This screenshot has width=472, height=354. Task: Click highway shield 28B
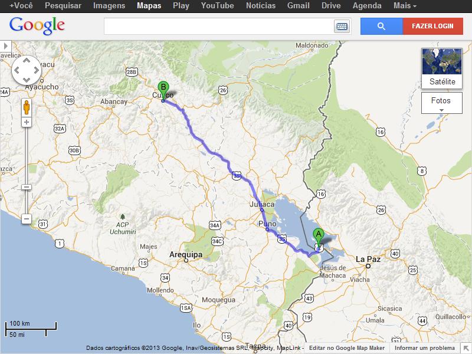(132, 72)
